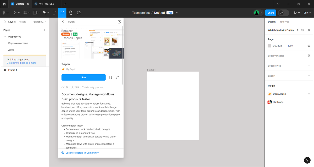
Task: Open Local variables settings icon
Action: coord(309,56)
